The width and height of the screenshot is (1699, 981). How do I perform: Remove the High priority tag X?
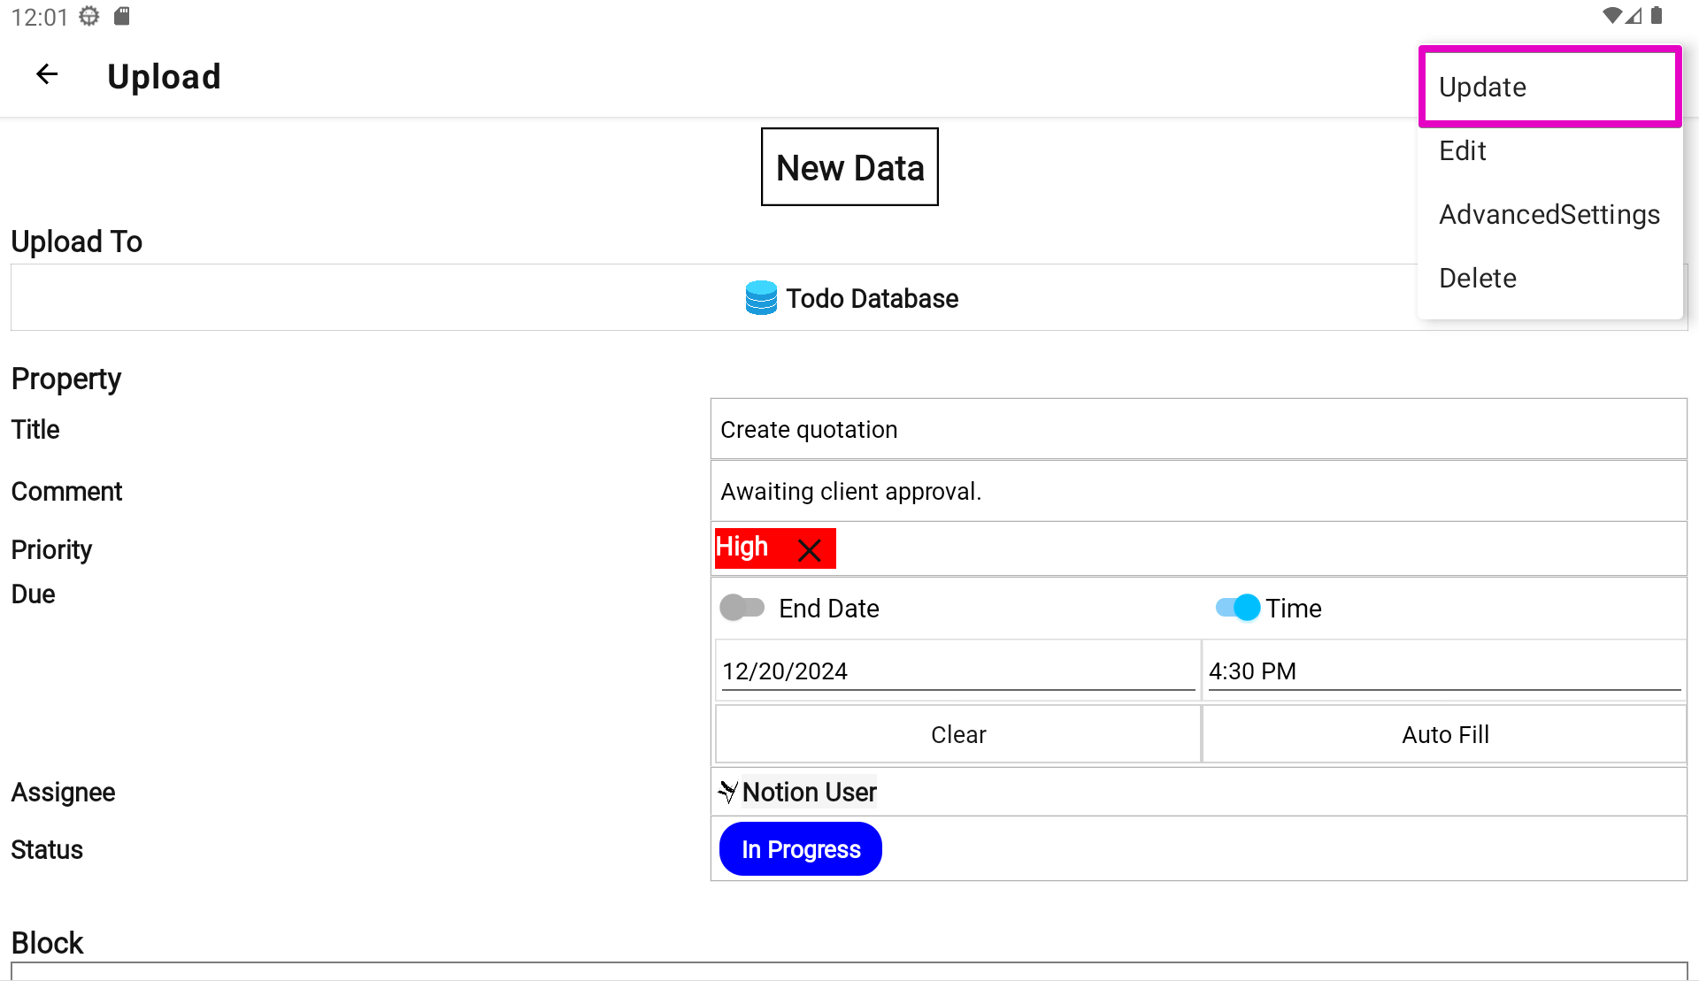tap(809, 550)
